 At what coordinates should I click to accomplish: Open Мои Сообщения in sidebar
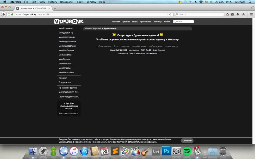66,50
